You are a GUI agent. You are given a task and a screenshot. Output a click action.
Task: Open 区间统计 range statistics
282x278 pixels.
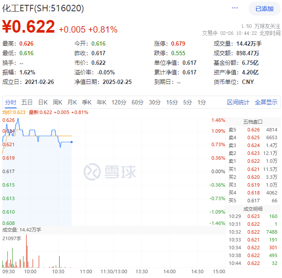pos(238,102)
